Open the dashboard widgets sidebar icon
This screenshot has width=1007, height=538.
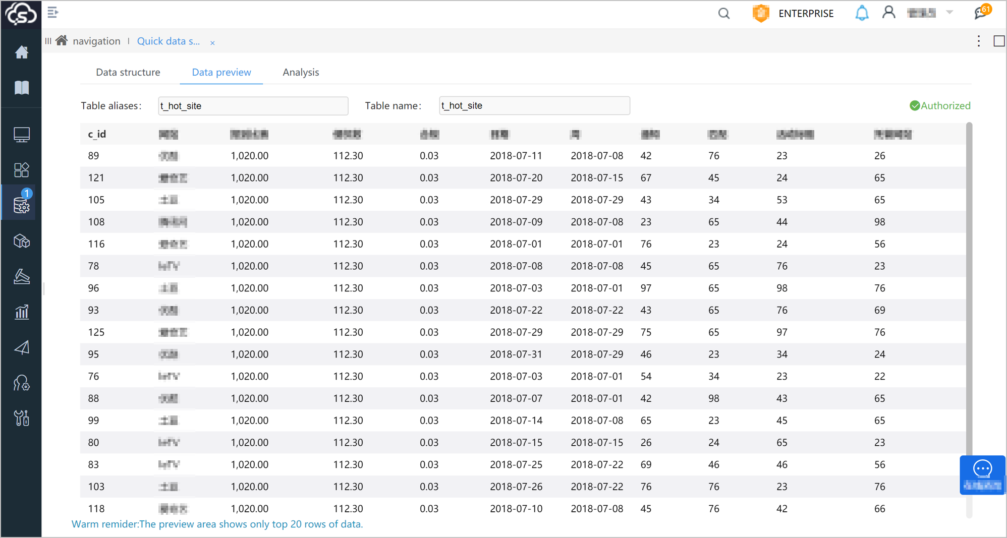[x=21, y=170]
